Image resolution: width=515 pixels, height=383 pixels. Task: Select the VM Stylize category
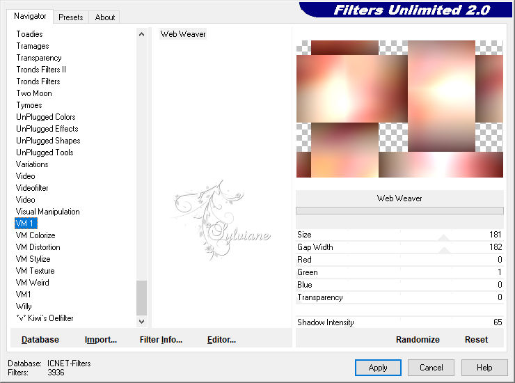(33, 259)
